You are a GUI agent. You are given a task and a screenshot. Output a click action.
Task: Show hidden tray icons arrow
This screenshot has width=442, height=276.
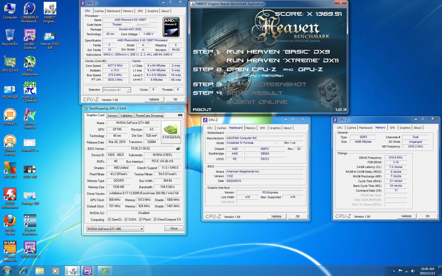(394, 271)
